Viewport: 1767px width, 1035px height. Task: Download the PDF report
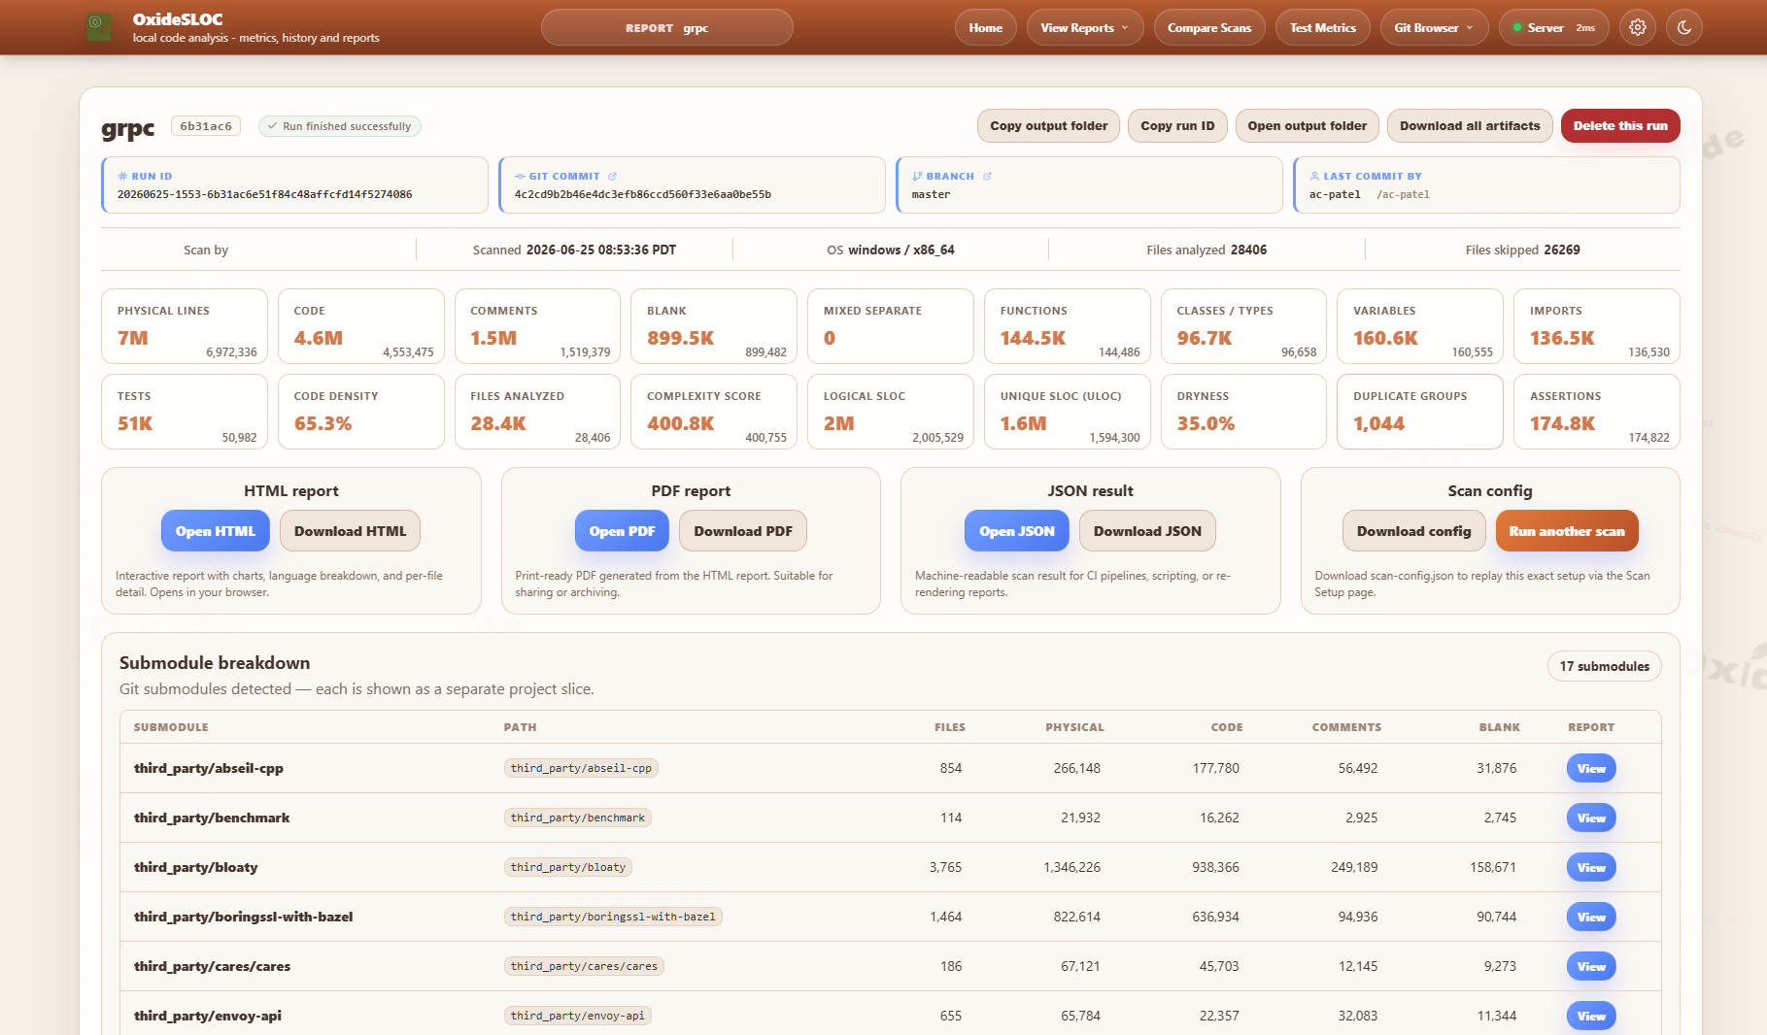point(743,531)
